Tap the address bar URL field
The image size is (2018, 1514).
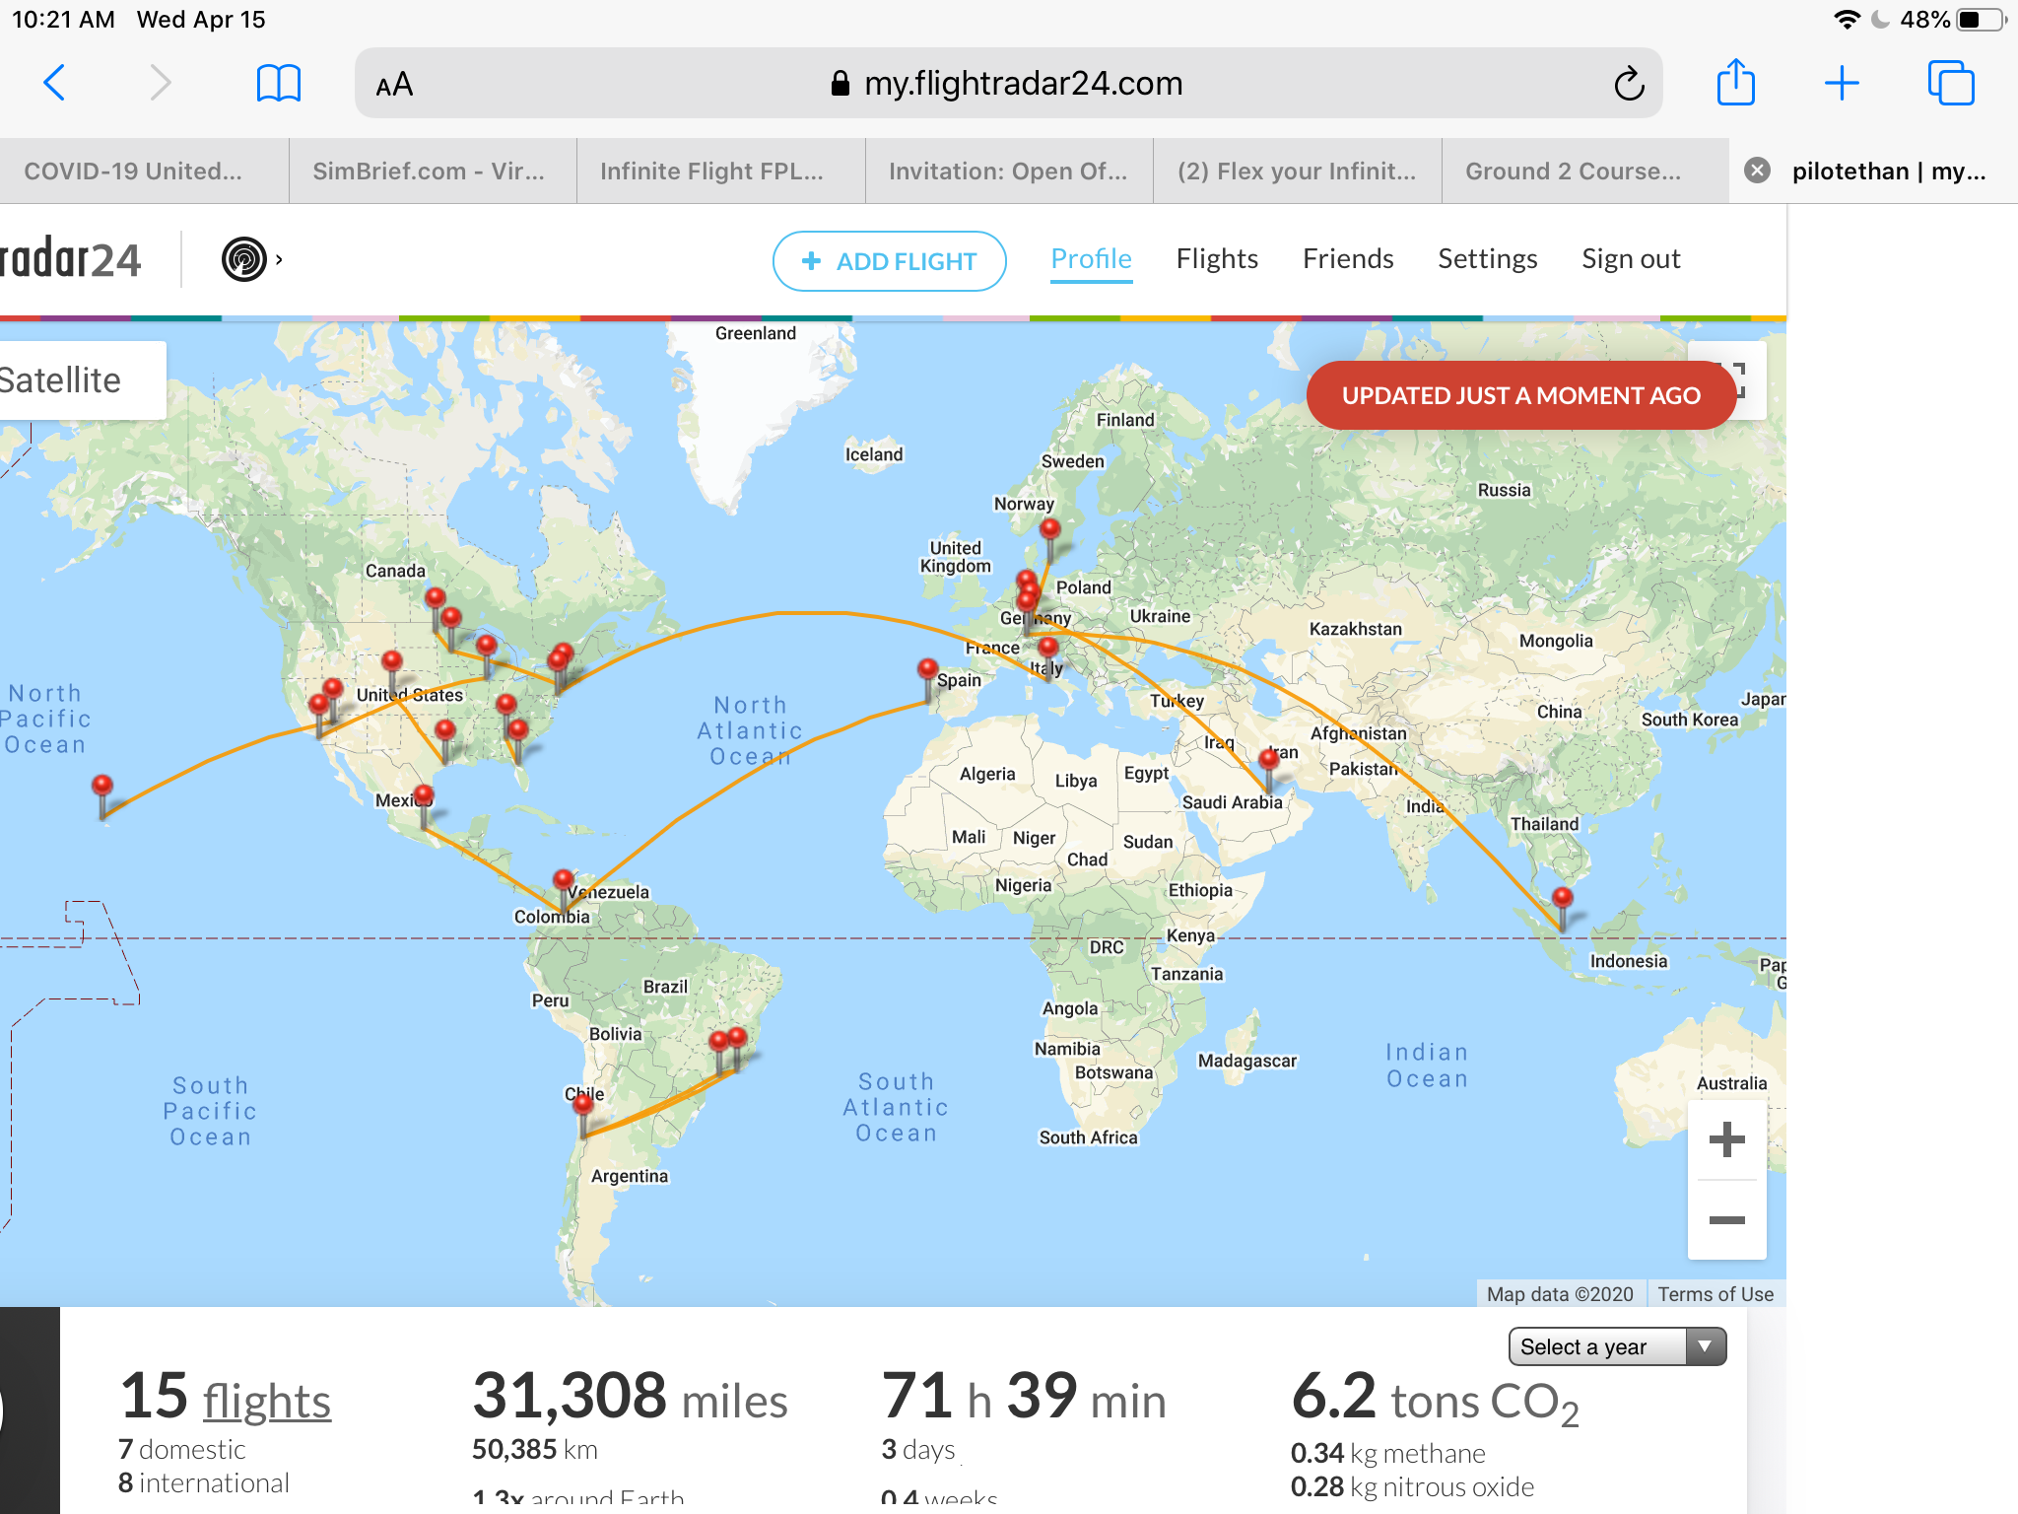(x=1022, y=84)
